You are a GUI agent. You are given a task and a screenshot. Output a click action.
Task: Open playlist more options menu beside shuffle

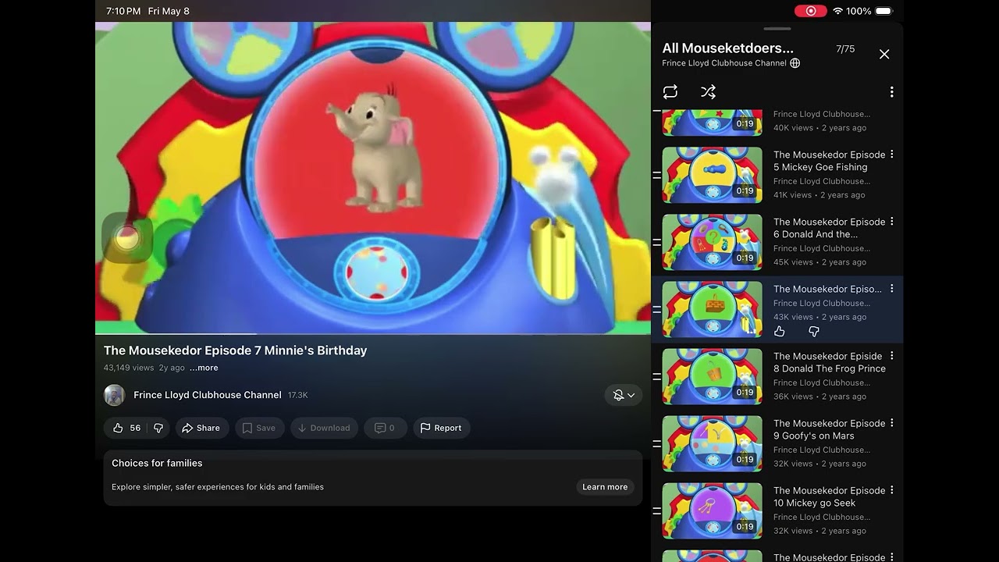pos(891,92)
